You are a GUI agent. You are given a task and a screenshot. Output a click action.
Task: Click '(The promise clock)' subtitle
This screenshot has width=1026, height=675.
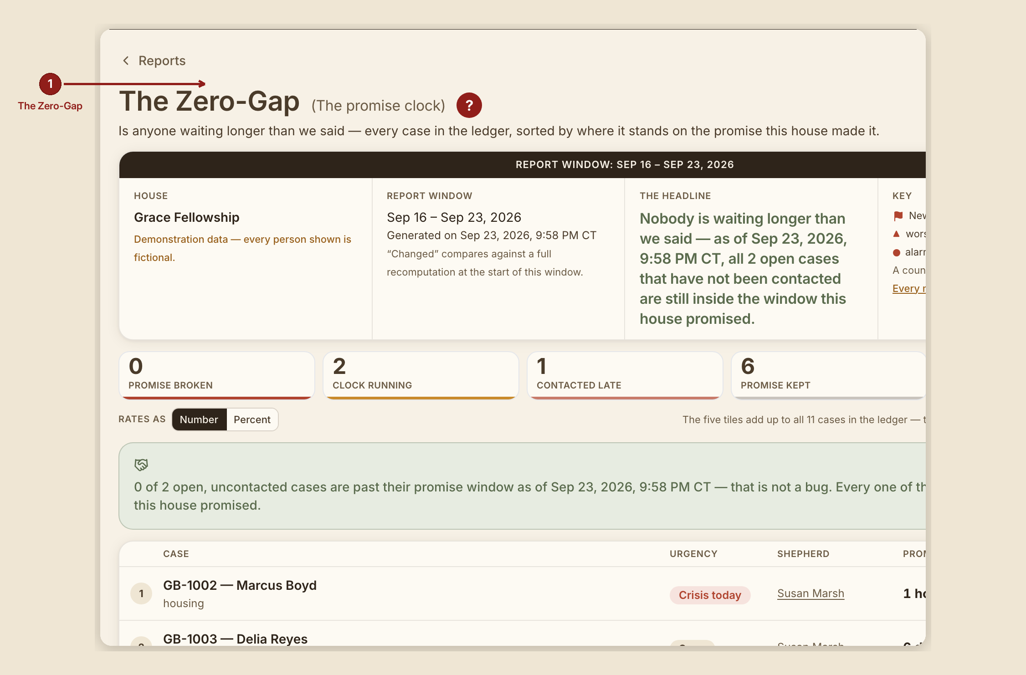click(x=378, y=106)
